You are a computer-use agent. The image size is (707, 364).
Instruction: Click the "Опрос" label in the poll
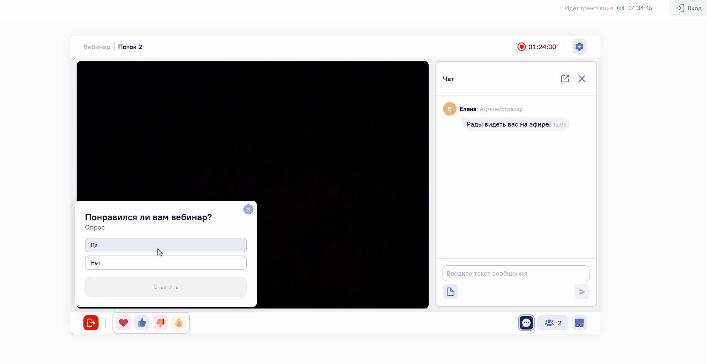point(95,227)
